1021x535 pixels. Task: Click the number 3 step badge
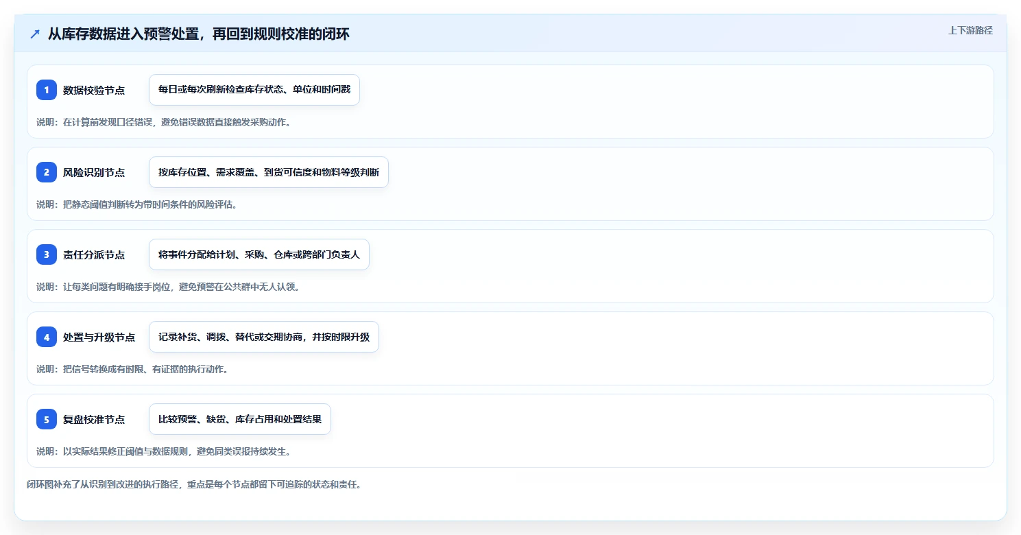point(47,254)
